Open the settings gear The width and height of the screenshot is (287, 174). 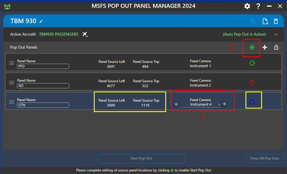[x=247, y=6]
